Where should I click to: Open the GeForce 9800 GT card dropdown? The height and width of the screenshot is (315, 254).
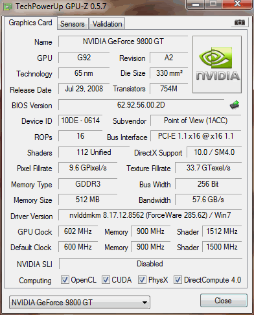80,303
